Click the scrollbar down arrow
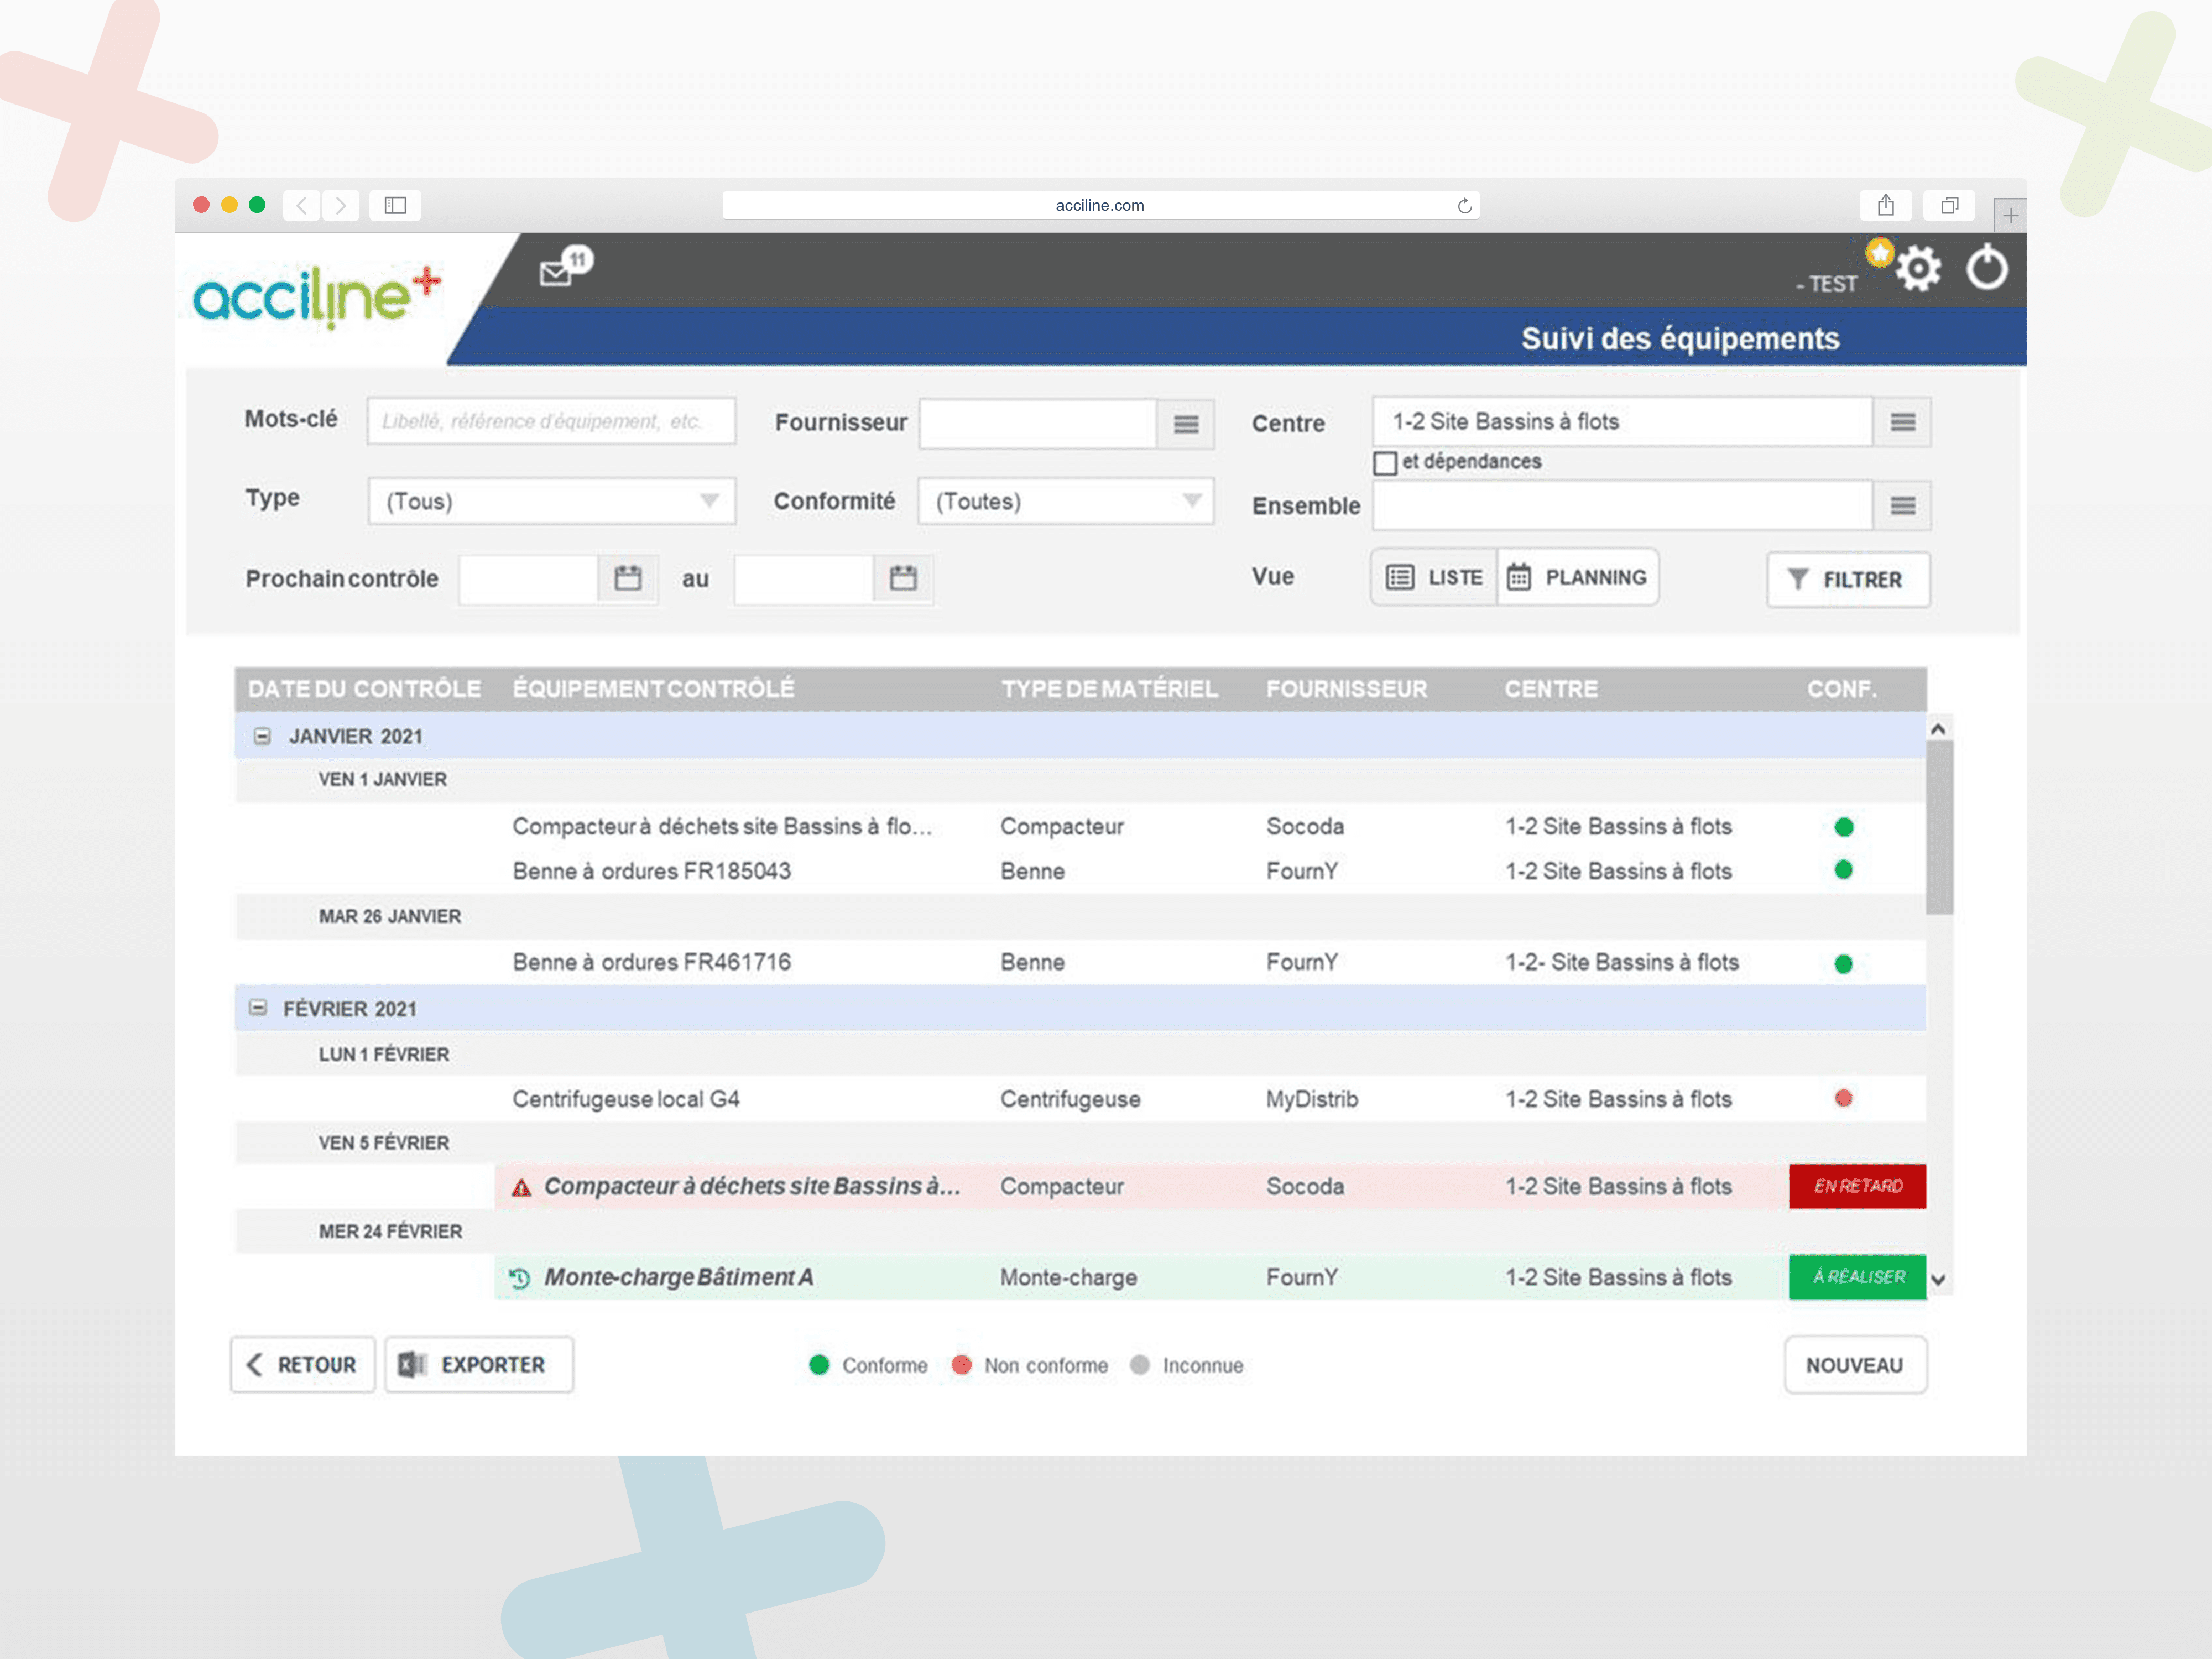 (x=1938, y=1280)
